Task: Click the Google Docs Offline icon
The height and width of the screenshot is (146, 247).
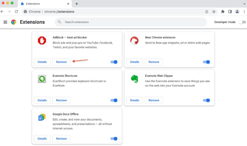Action: pos(42,117)
